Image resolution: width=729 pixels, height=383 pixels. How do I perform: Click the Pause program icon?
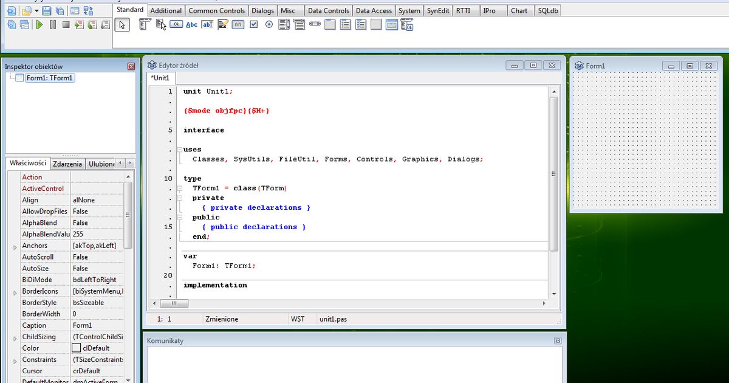[52, 24]
